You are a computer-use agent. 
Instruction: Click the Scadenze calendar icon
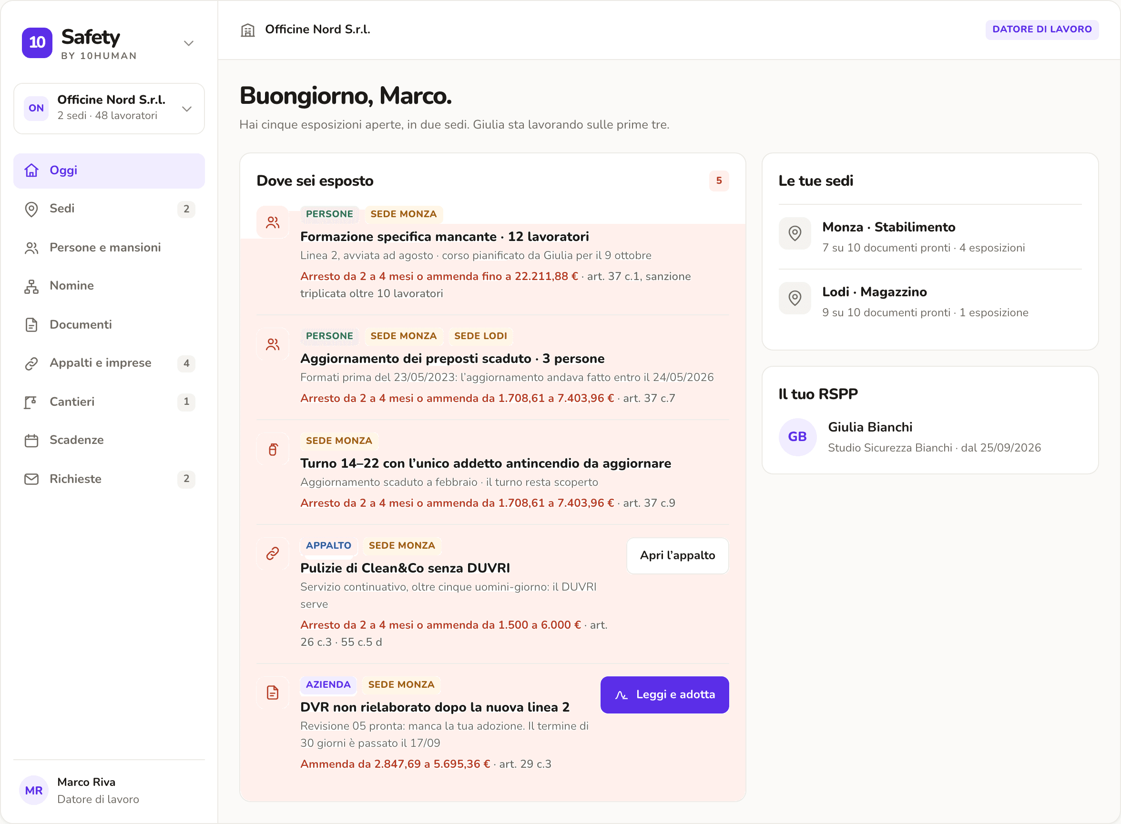(31, 441)
